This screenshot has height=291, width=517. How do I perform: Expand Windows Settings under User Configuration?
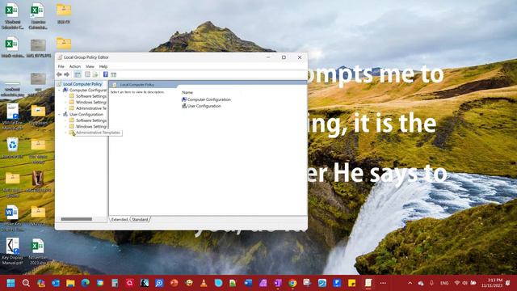65,126
